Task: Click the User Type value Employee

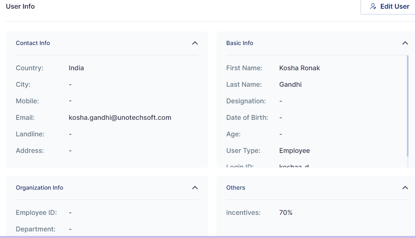Action: coord(294,151)
